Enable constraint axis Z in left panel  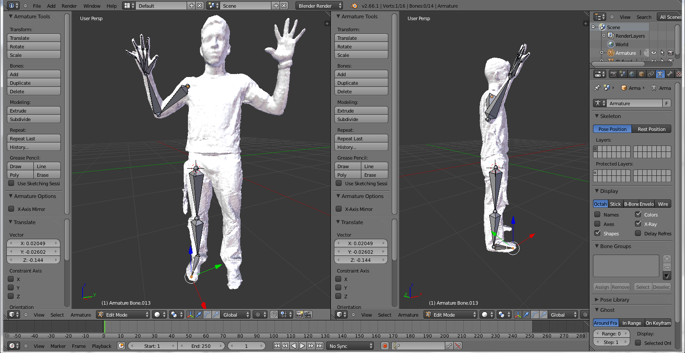click(11, 296)
